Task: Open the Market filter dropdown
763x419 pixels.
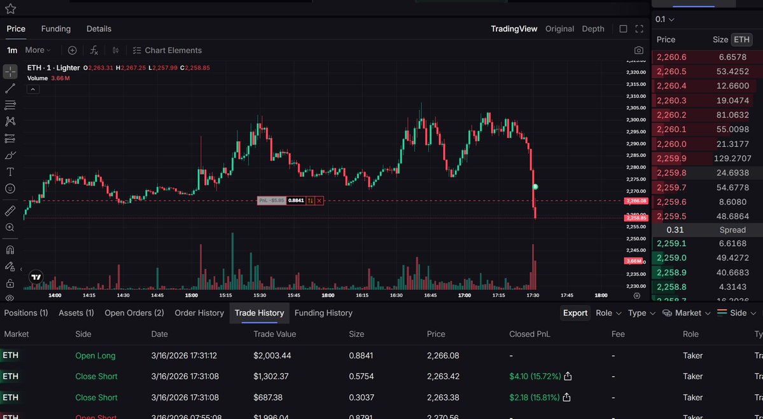Action: point(687,313)
